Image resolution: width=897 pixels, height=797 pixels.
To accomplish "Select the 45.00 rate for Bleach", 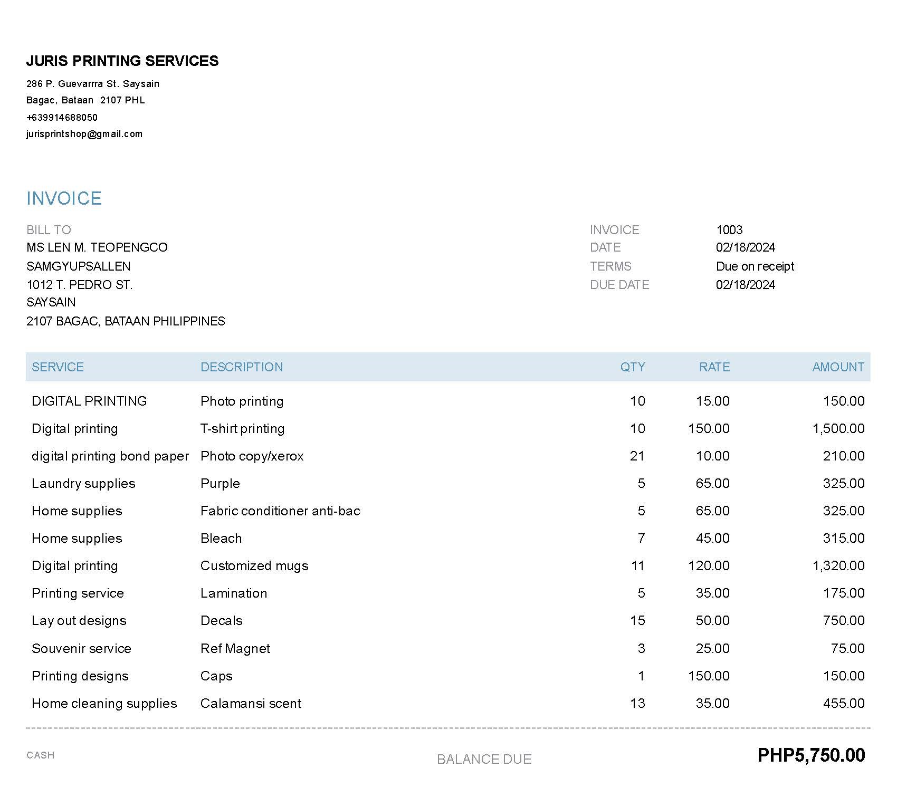I will (713, 539).
